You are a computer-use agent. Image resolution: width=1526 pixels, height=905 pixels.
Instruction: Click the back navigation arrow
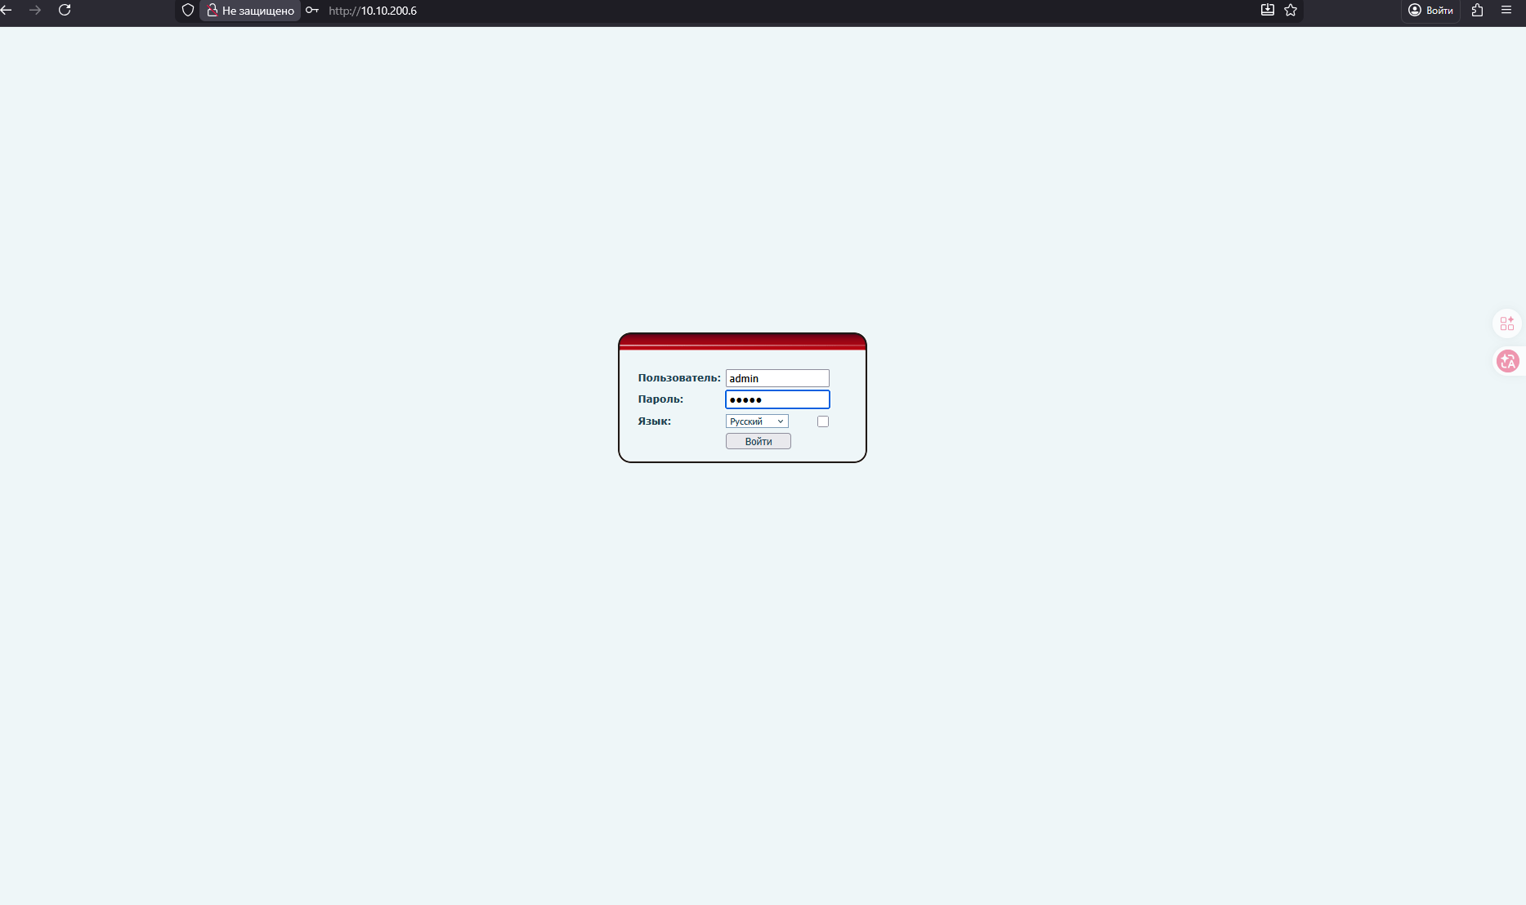coord(8,10)
